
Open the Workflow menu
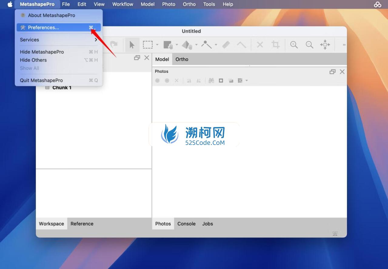123,4
